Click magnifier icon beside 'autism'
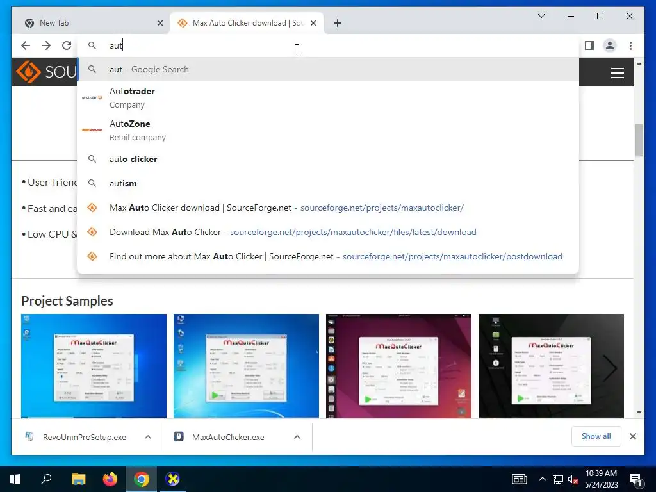The image size is (656, 492). [x=92, y=183]
